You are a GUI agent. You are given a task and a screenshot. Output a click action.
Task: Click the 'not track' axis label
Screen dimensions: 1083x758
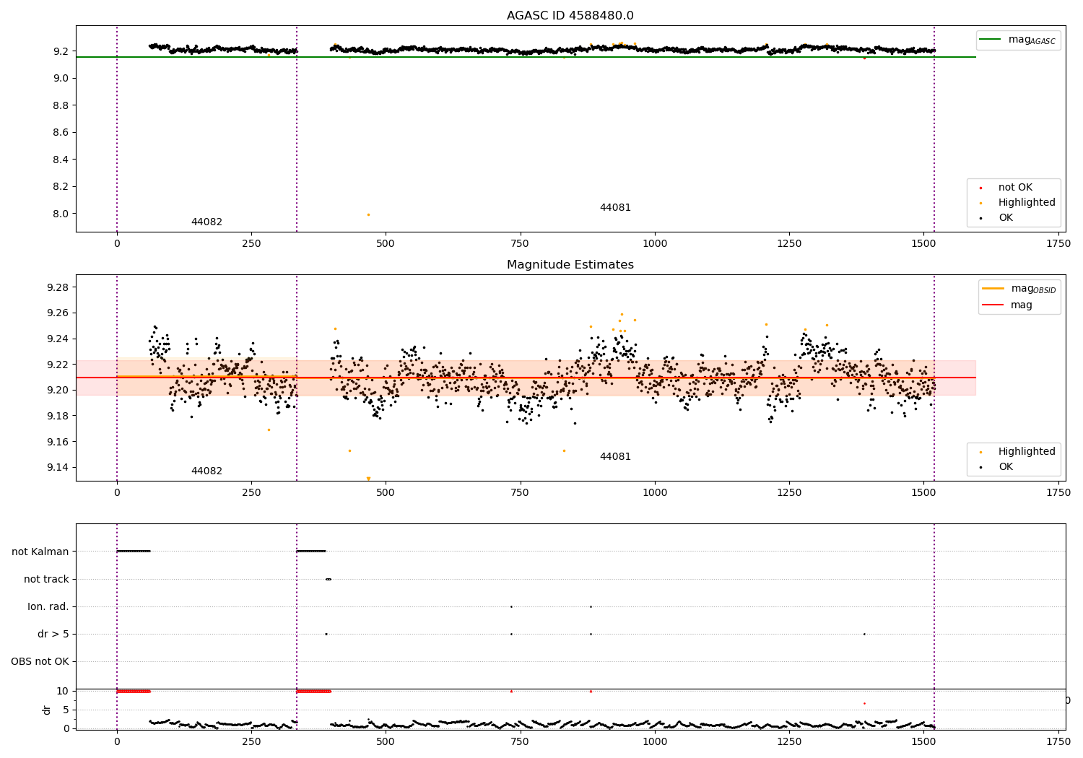tap(46, 580)
